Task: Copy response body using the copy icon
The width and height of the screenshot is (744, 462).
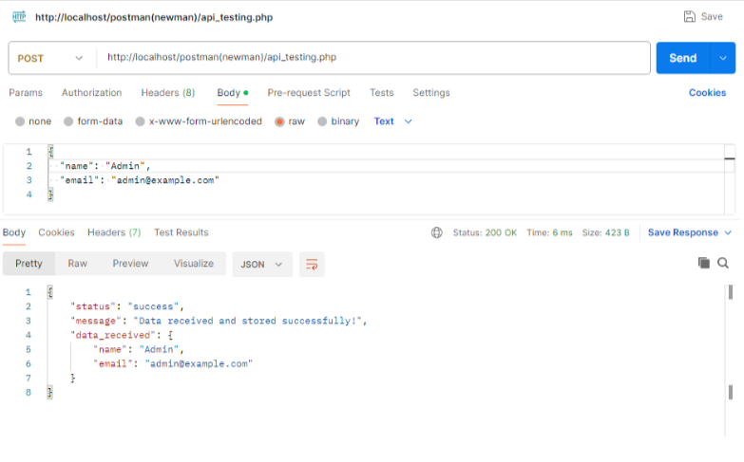Action: [x=704, y=263]
